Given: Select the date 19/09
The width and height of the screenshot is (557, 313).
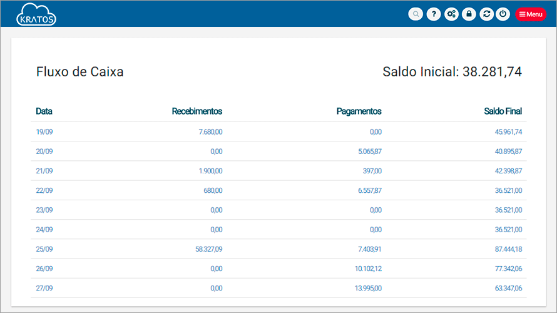Looking at the screenshot, I should tap(44, 132).
